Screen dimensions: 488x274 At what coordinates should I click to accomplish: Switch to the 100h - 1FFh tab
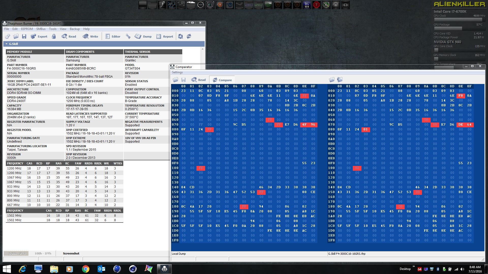[43, 253]
